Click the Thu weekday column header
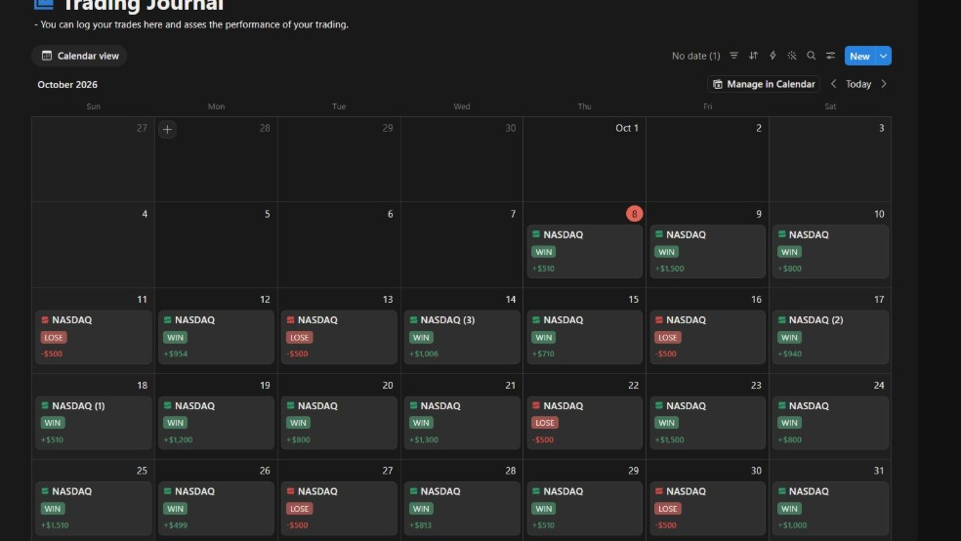This screenshot has width=961, height=541. pyautogui.click(x=585, y=106)
